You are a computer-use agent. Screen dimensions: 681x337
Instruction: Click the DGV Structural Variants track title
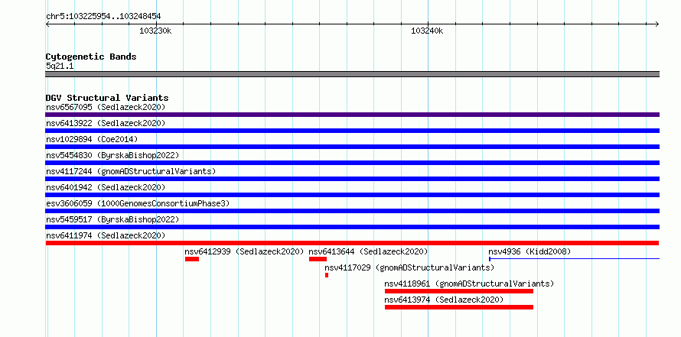107,98
